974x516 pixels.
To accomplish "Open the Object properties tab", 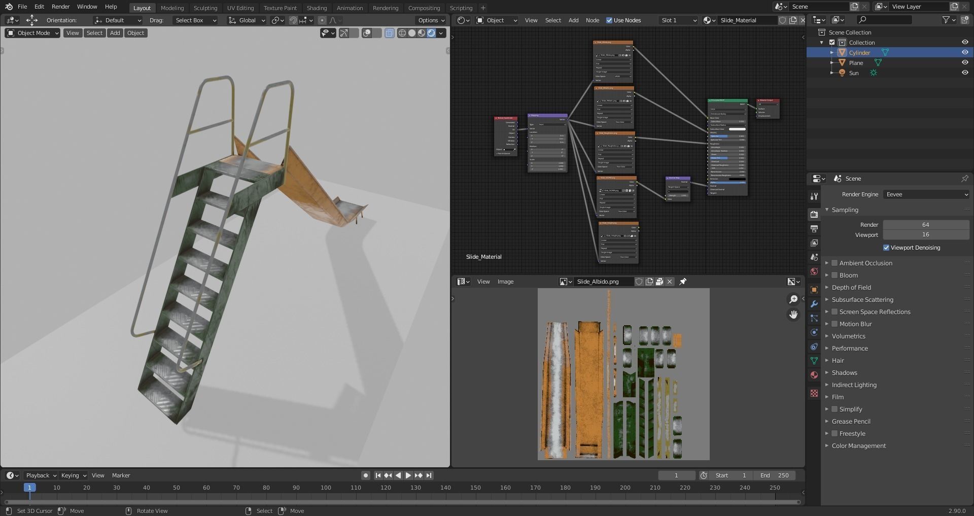I will 814,290.
